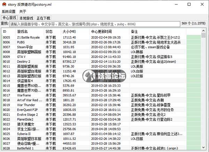Click scrollbar up arrow in game list
The height and width of the screenshot is (152, 209).
[x=204, y=31]
